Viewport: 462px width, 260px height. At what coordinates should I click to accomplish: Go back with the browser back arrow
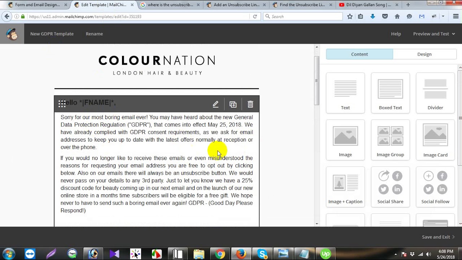click(7, 16)
